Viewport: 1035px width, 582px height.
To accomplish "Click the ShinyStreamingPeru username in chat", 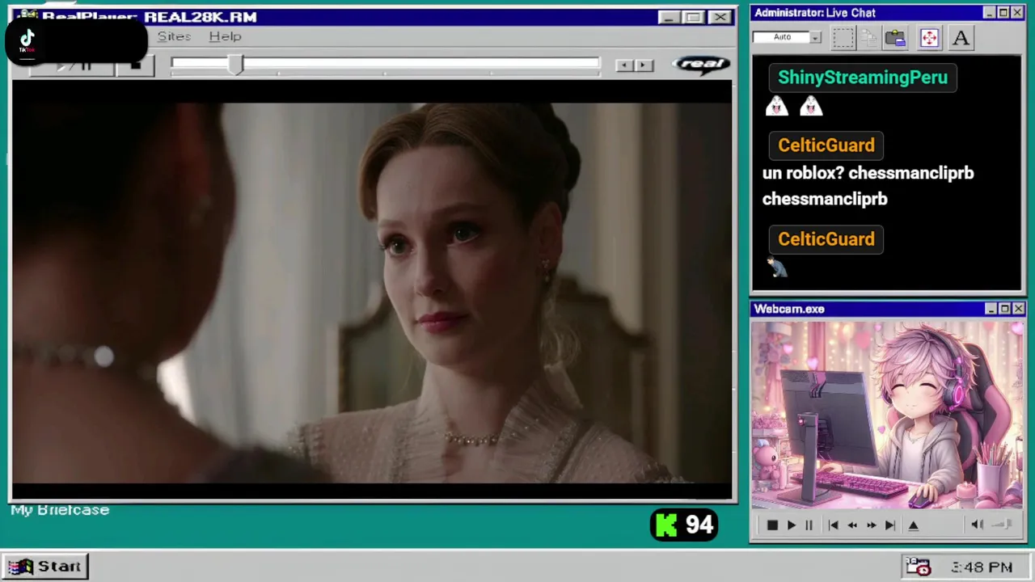I will [862, 78].
